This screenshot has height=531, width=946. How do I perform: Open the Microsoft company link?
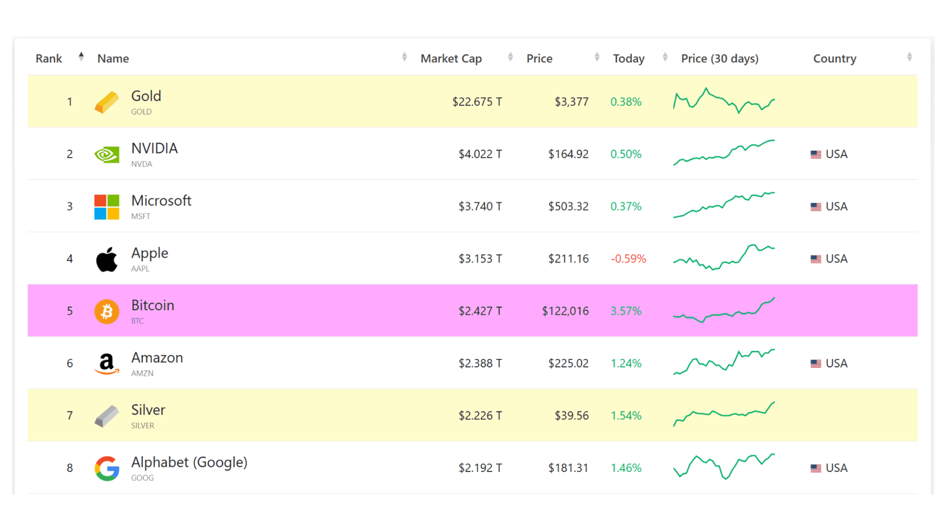[161, 201]
